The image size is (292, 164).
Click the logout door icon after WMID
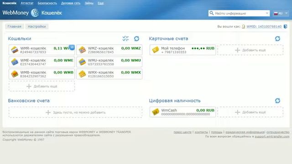coord(285,26)
